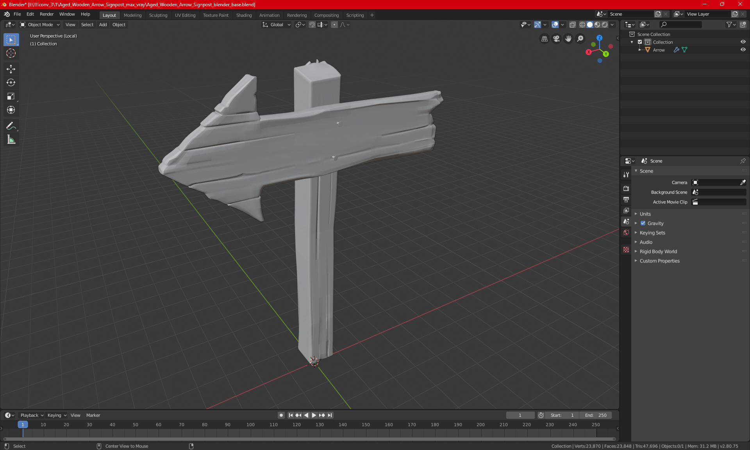Open the outliner filter dropdown
Screen dimensions: 750x450
click(730, 25)
